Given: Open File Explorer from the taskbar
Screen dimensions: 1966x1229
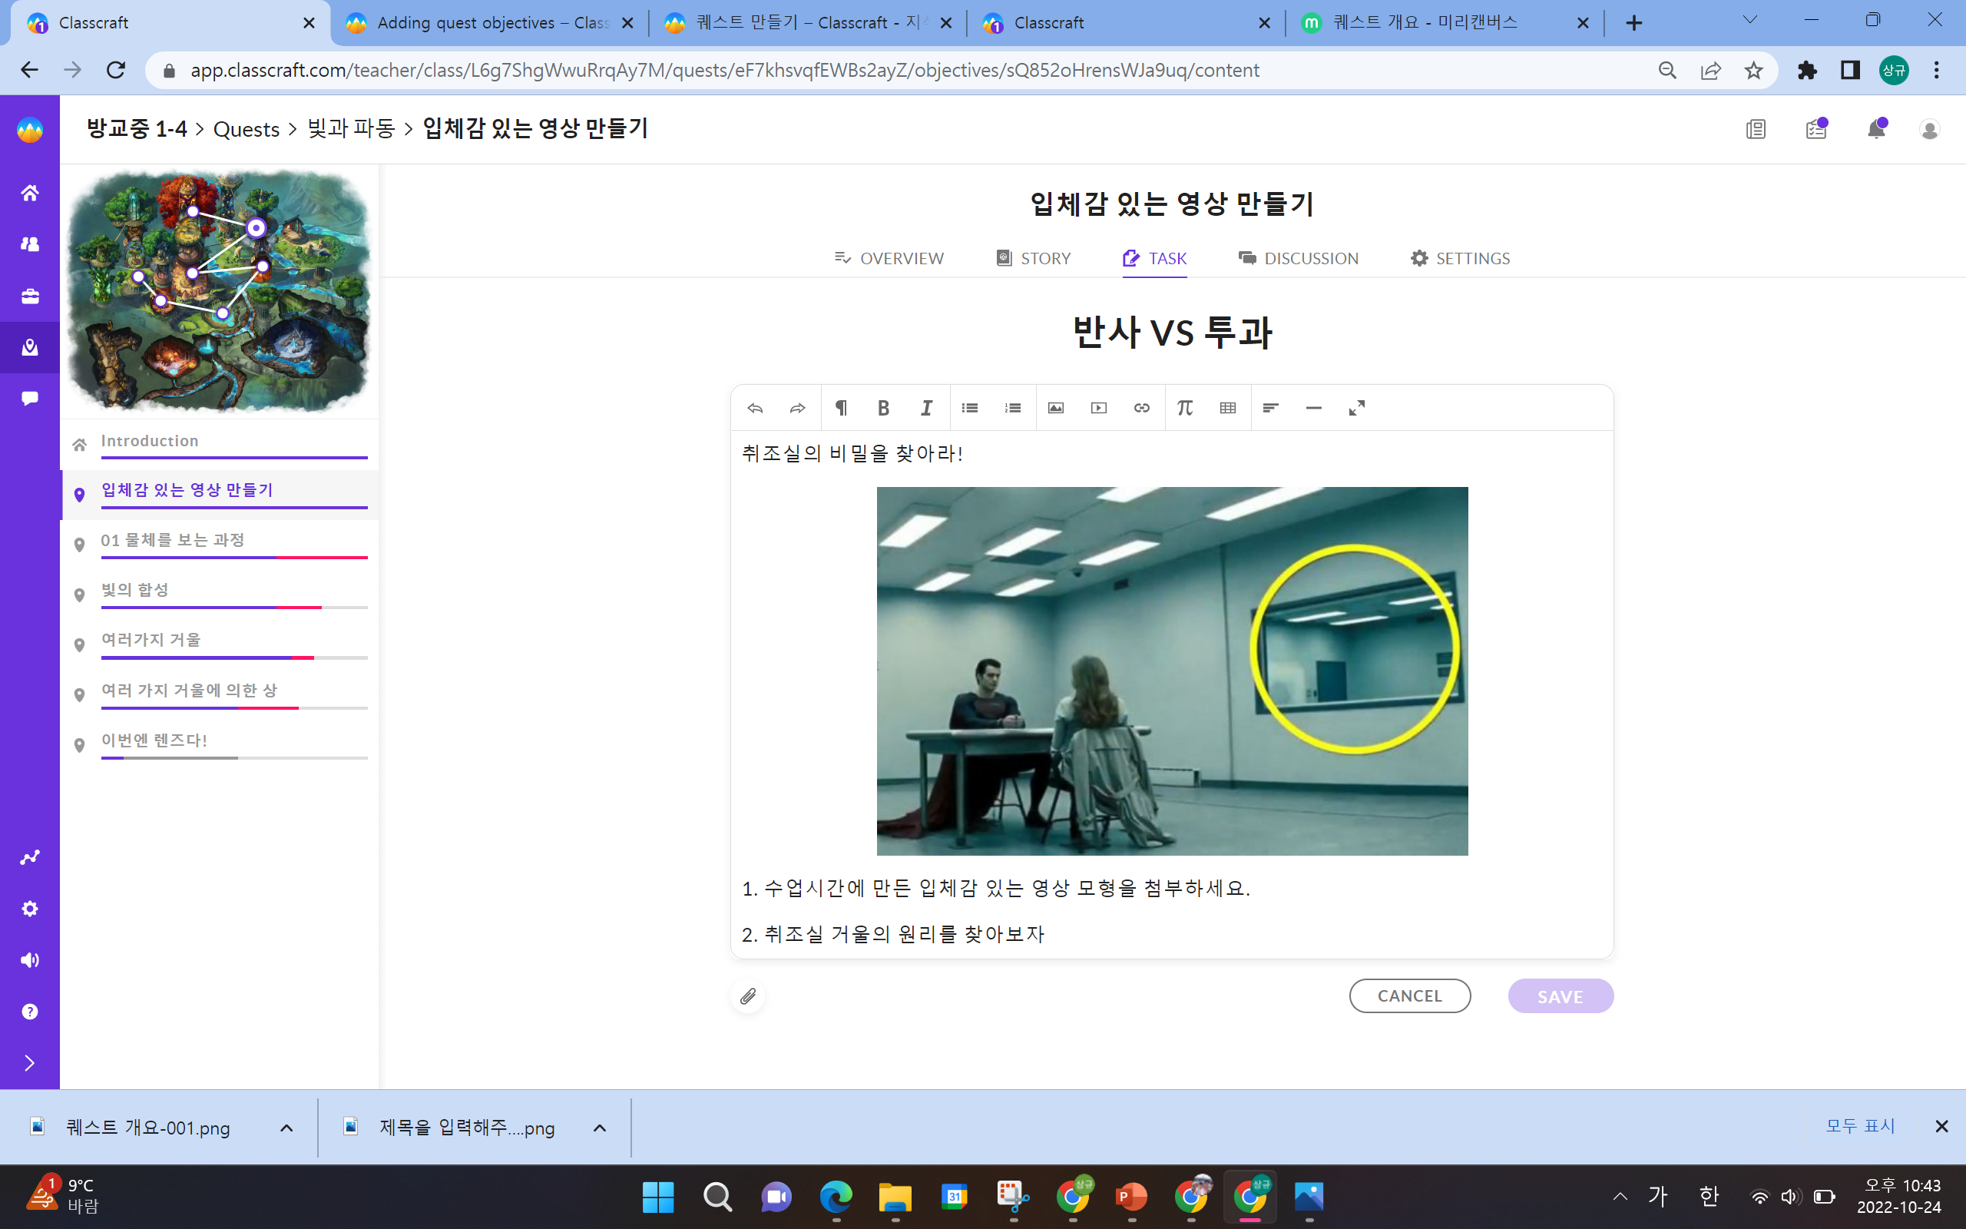Looking at the screenshot, I should coord(895,1197).
